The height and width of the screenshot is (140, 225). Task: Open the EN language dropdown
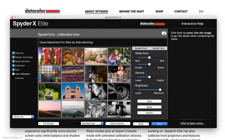202,12
